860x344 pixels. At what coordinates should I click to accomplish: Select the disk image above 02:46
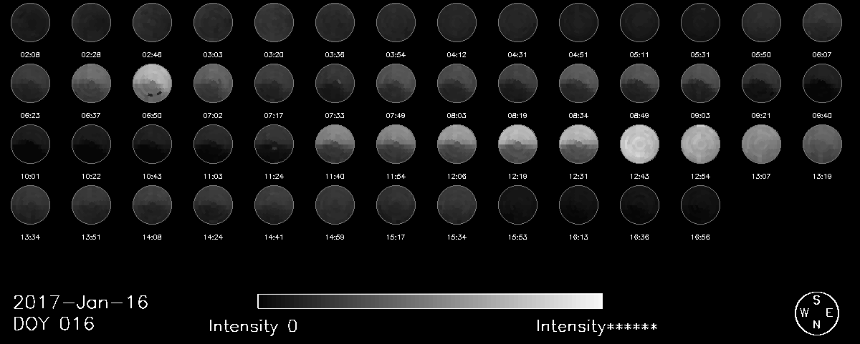152,21
